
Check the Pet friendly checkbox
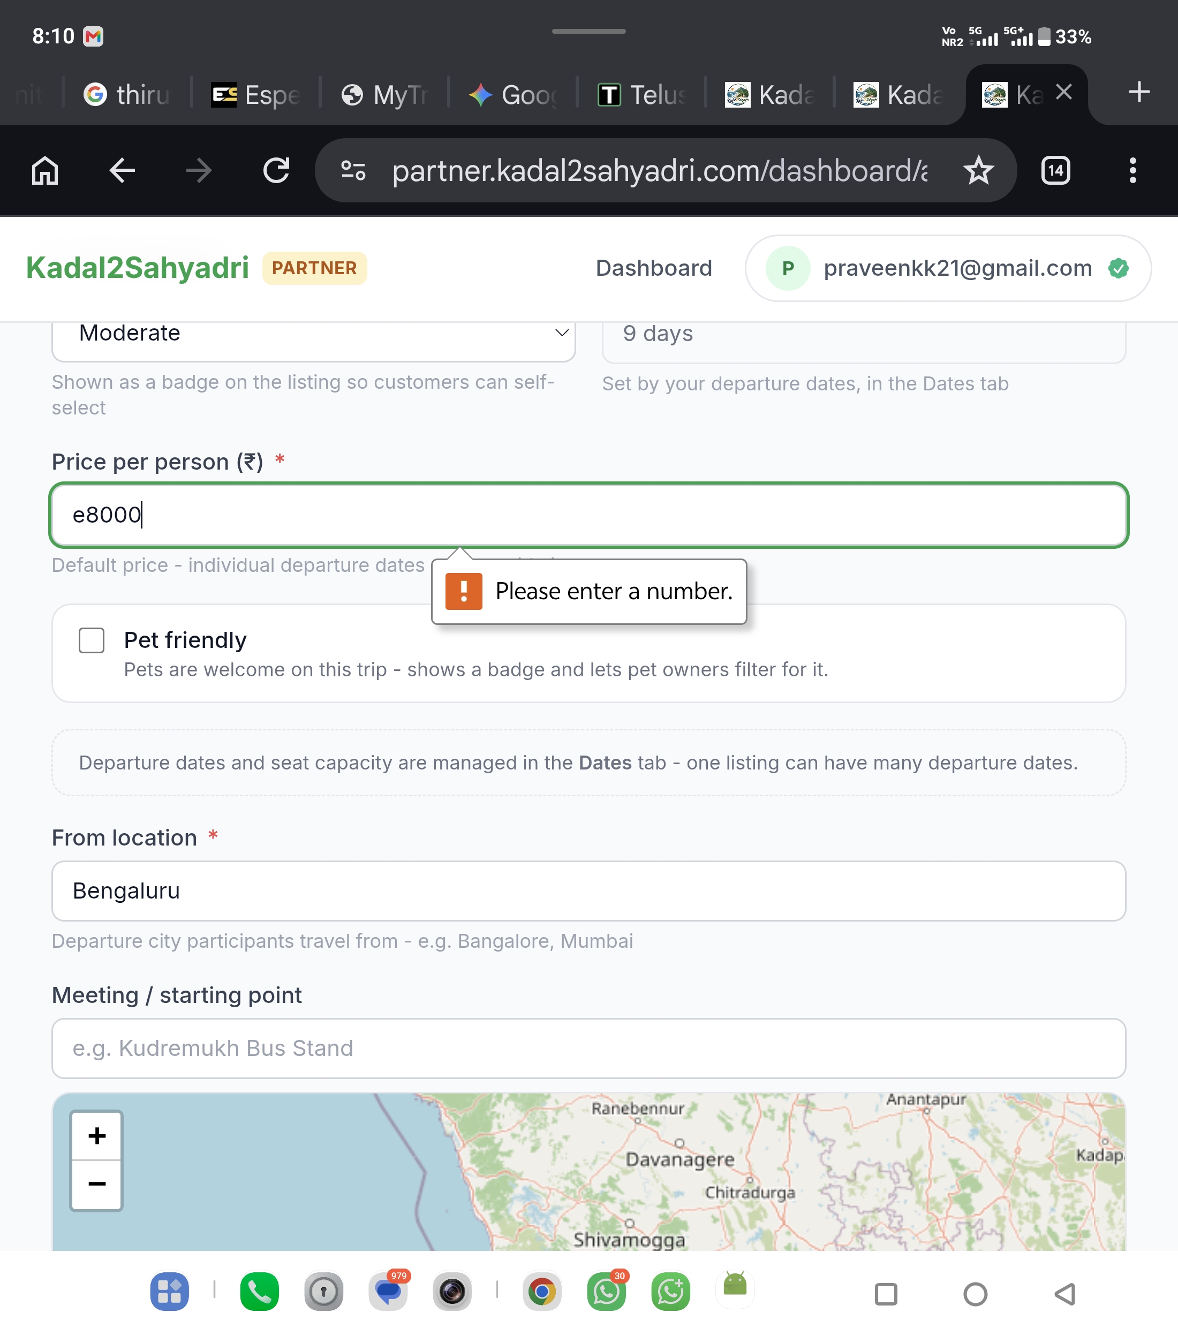coord(92,640)
